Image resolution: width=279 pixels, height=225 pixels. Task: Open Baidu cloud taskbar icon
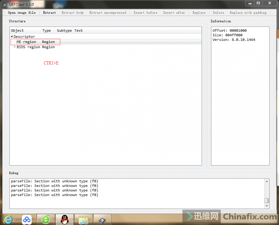pos(27,219)
